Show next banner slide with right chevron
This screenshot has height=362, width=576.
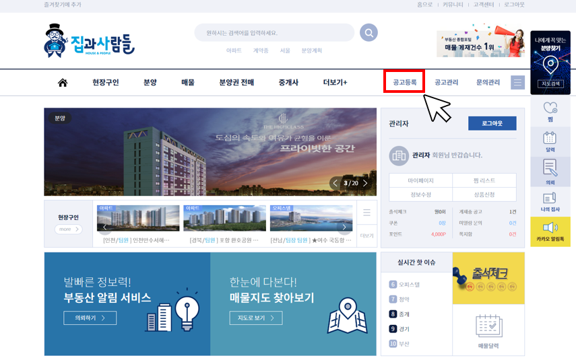pyautogui.click(x=366, y=183)
